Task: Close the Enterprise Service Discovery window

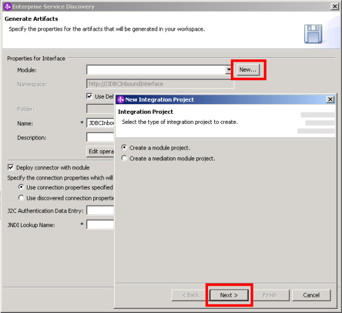Action: [335, 7]
